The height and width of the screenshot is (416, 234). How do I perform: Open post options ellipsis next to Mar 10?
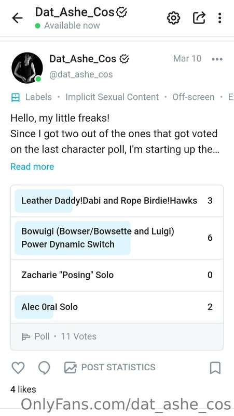[217, 59]
